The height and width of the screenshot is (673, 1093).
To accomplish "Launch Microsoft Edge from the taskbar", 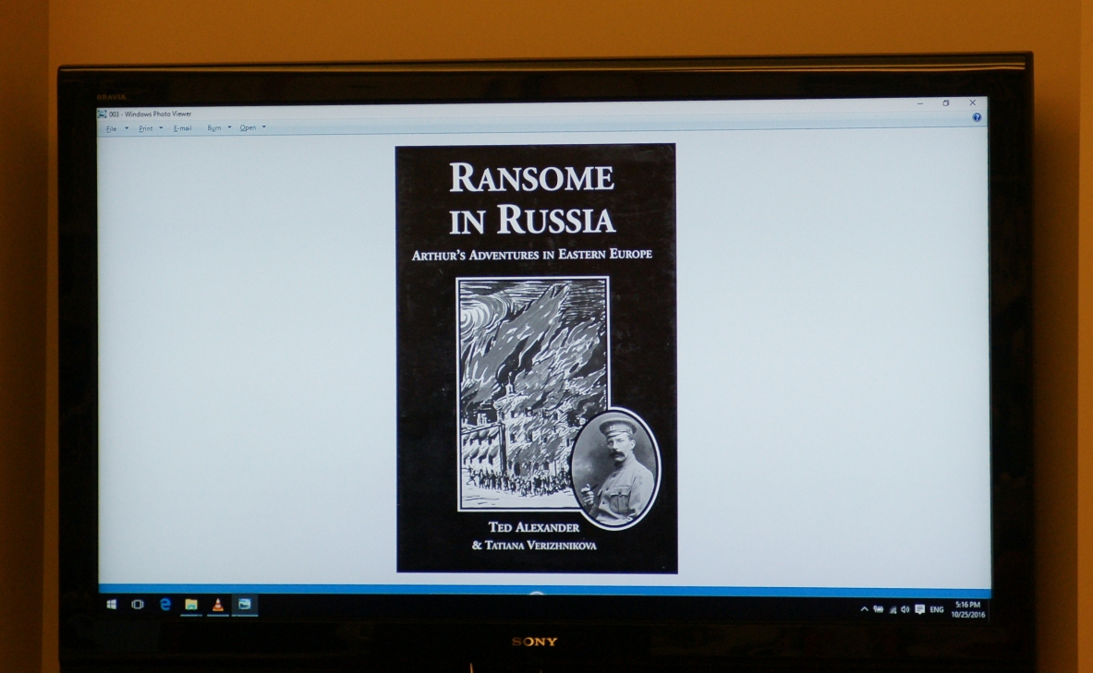I will click(164, 604).
